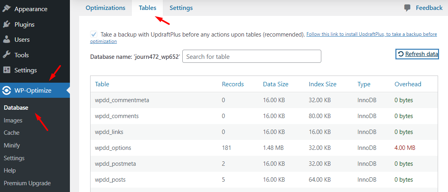Click the Tools wrench icon

[x=6, y=55]
